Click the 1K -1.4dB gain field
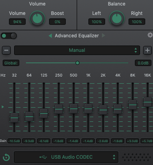This screenshot has width=153, height=165. 88,141
